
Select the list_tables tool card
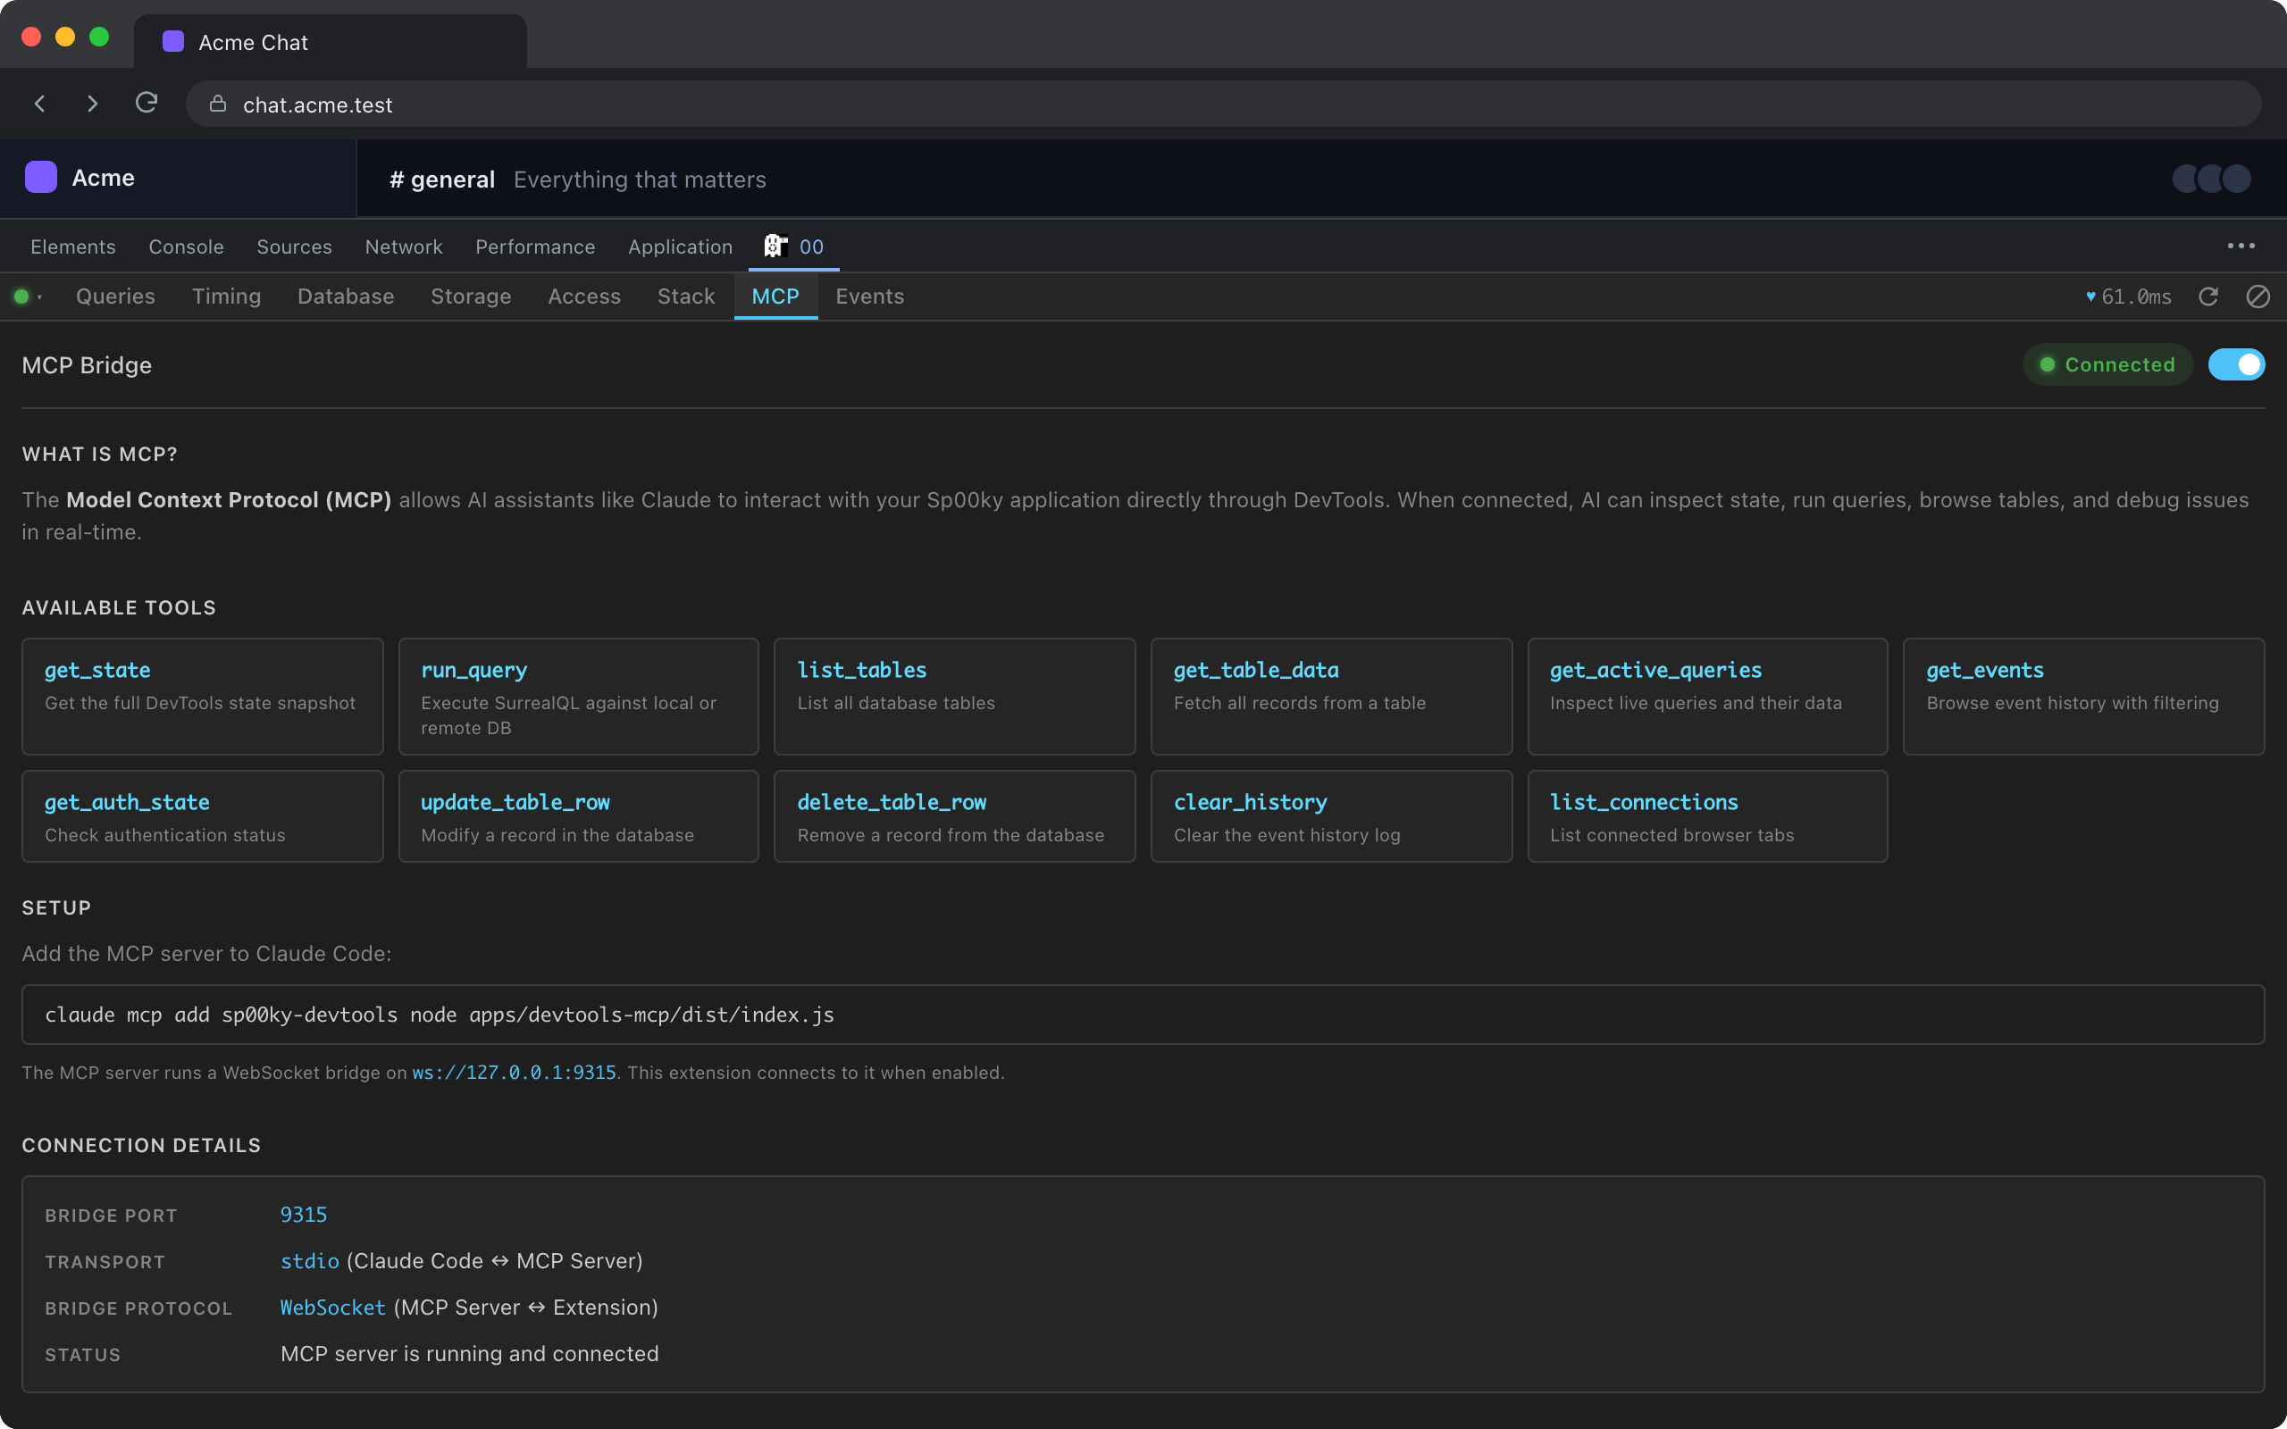click(x=954, y=697)
